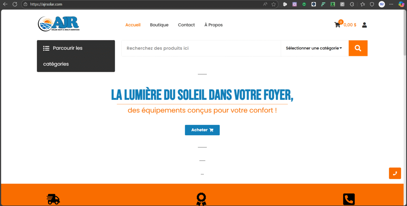The image size is (407, 206).
Task: Click the award ribbon icon
Action: (x=201, y=199)
